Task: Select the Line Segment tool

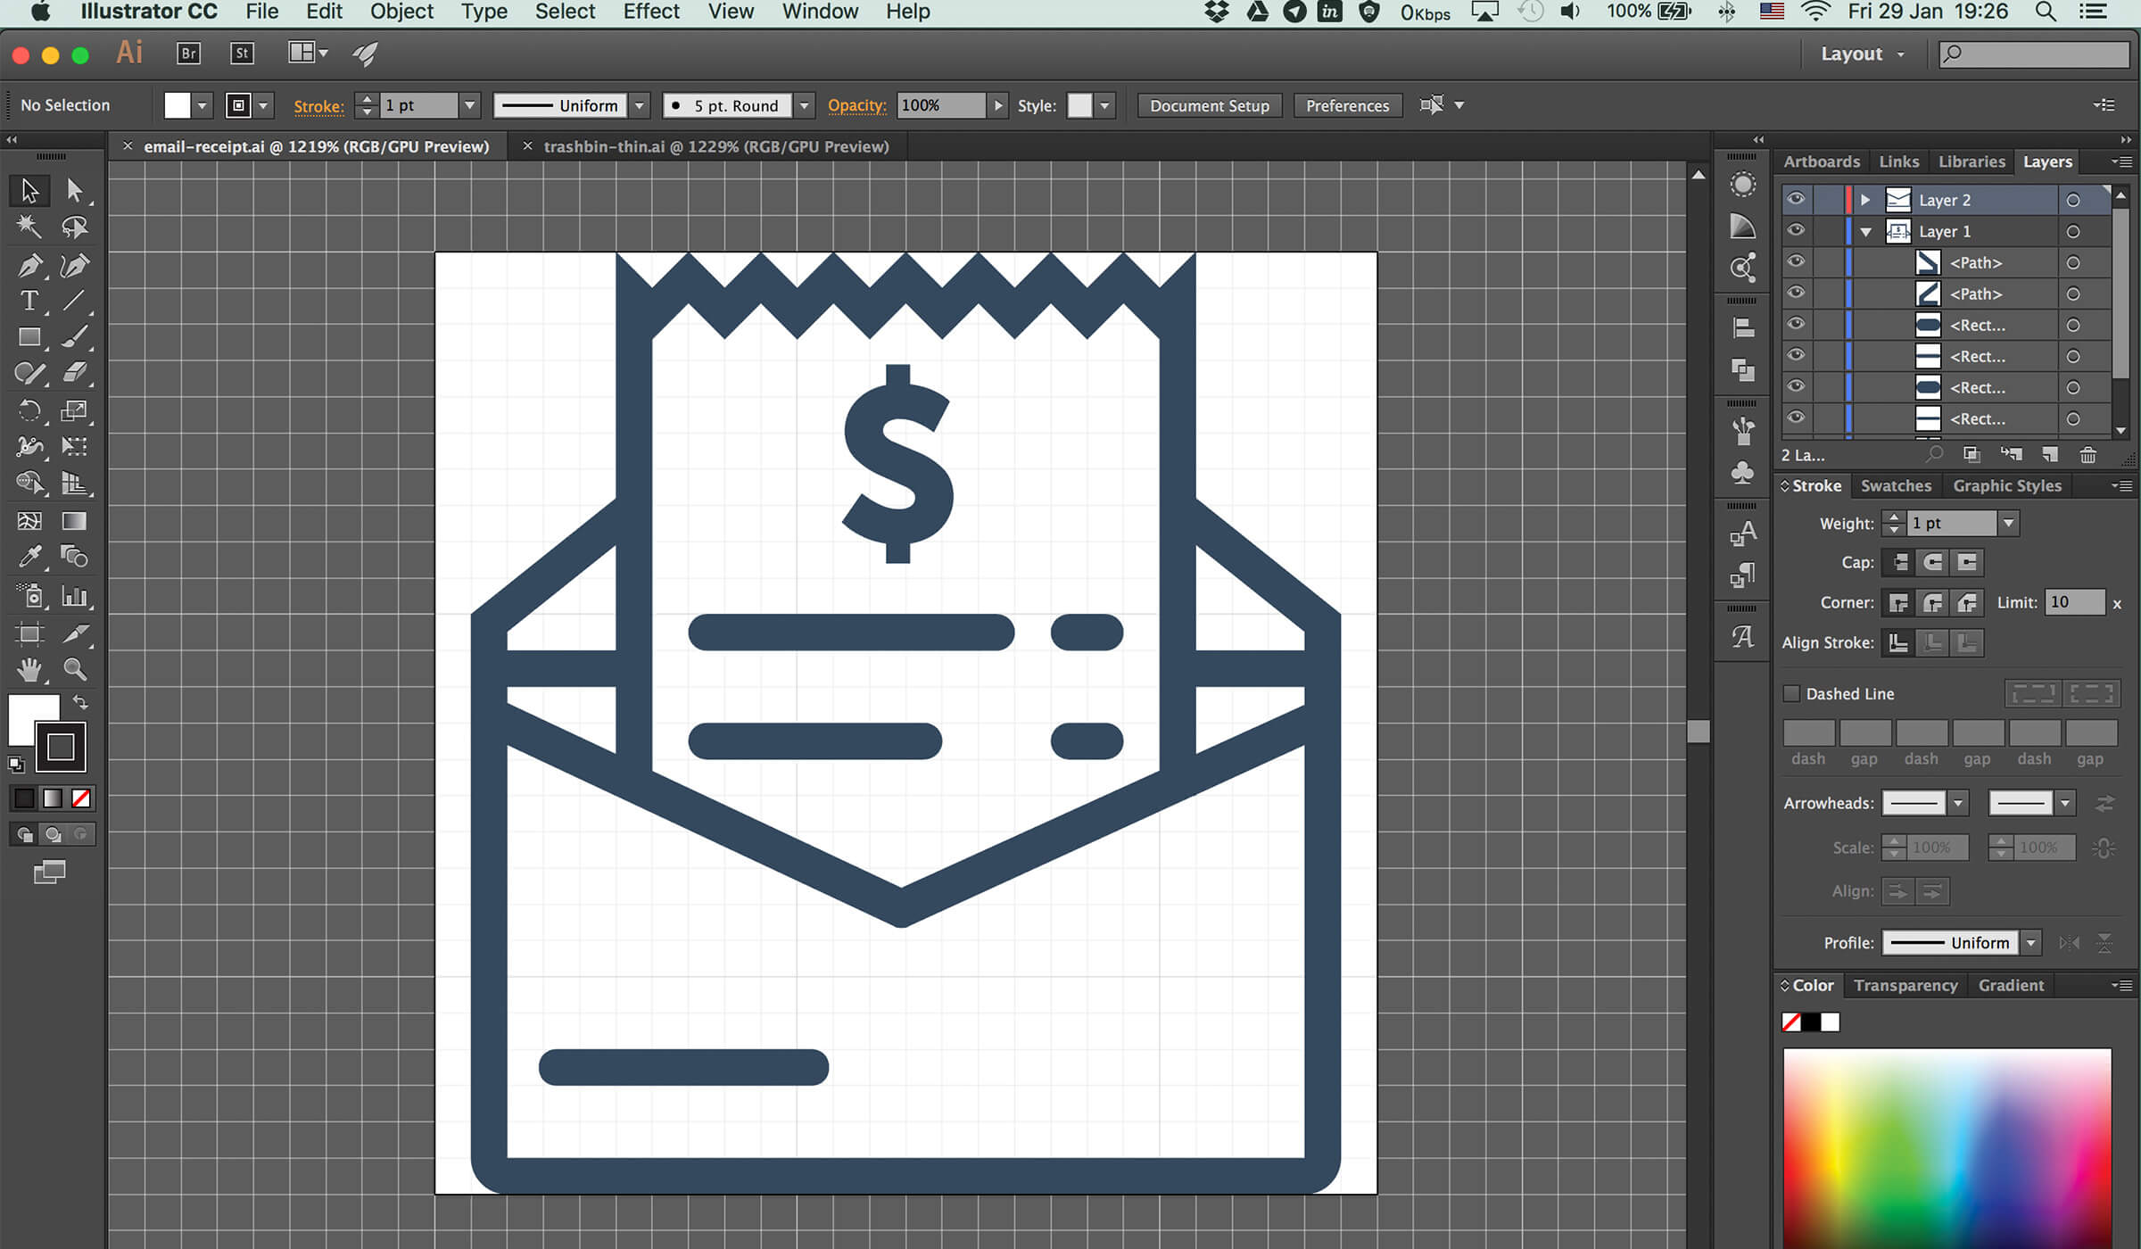Action: 74,301
